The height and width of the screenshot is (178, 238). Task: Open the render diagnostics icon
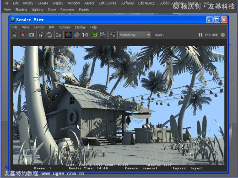113,35
